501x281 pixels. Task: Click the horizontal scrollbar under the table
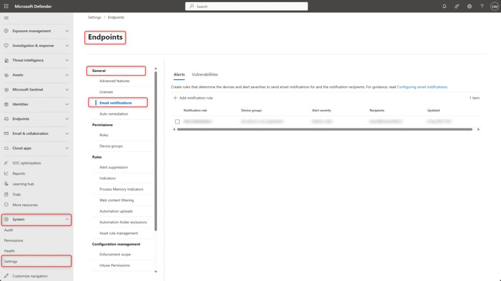click(324, 130)
